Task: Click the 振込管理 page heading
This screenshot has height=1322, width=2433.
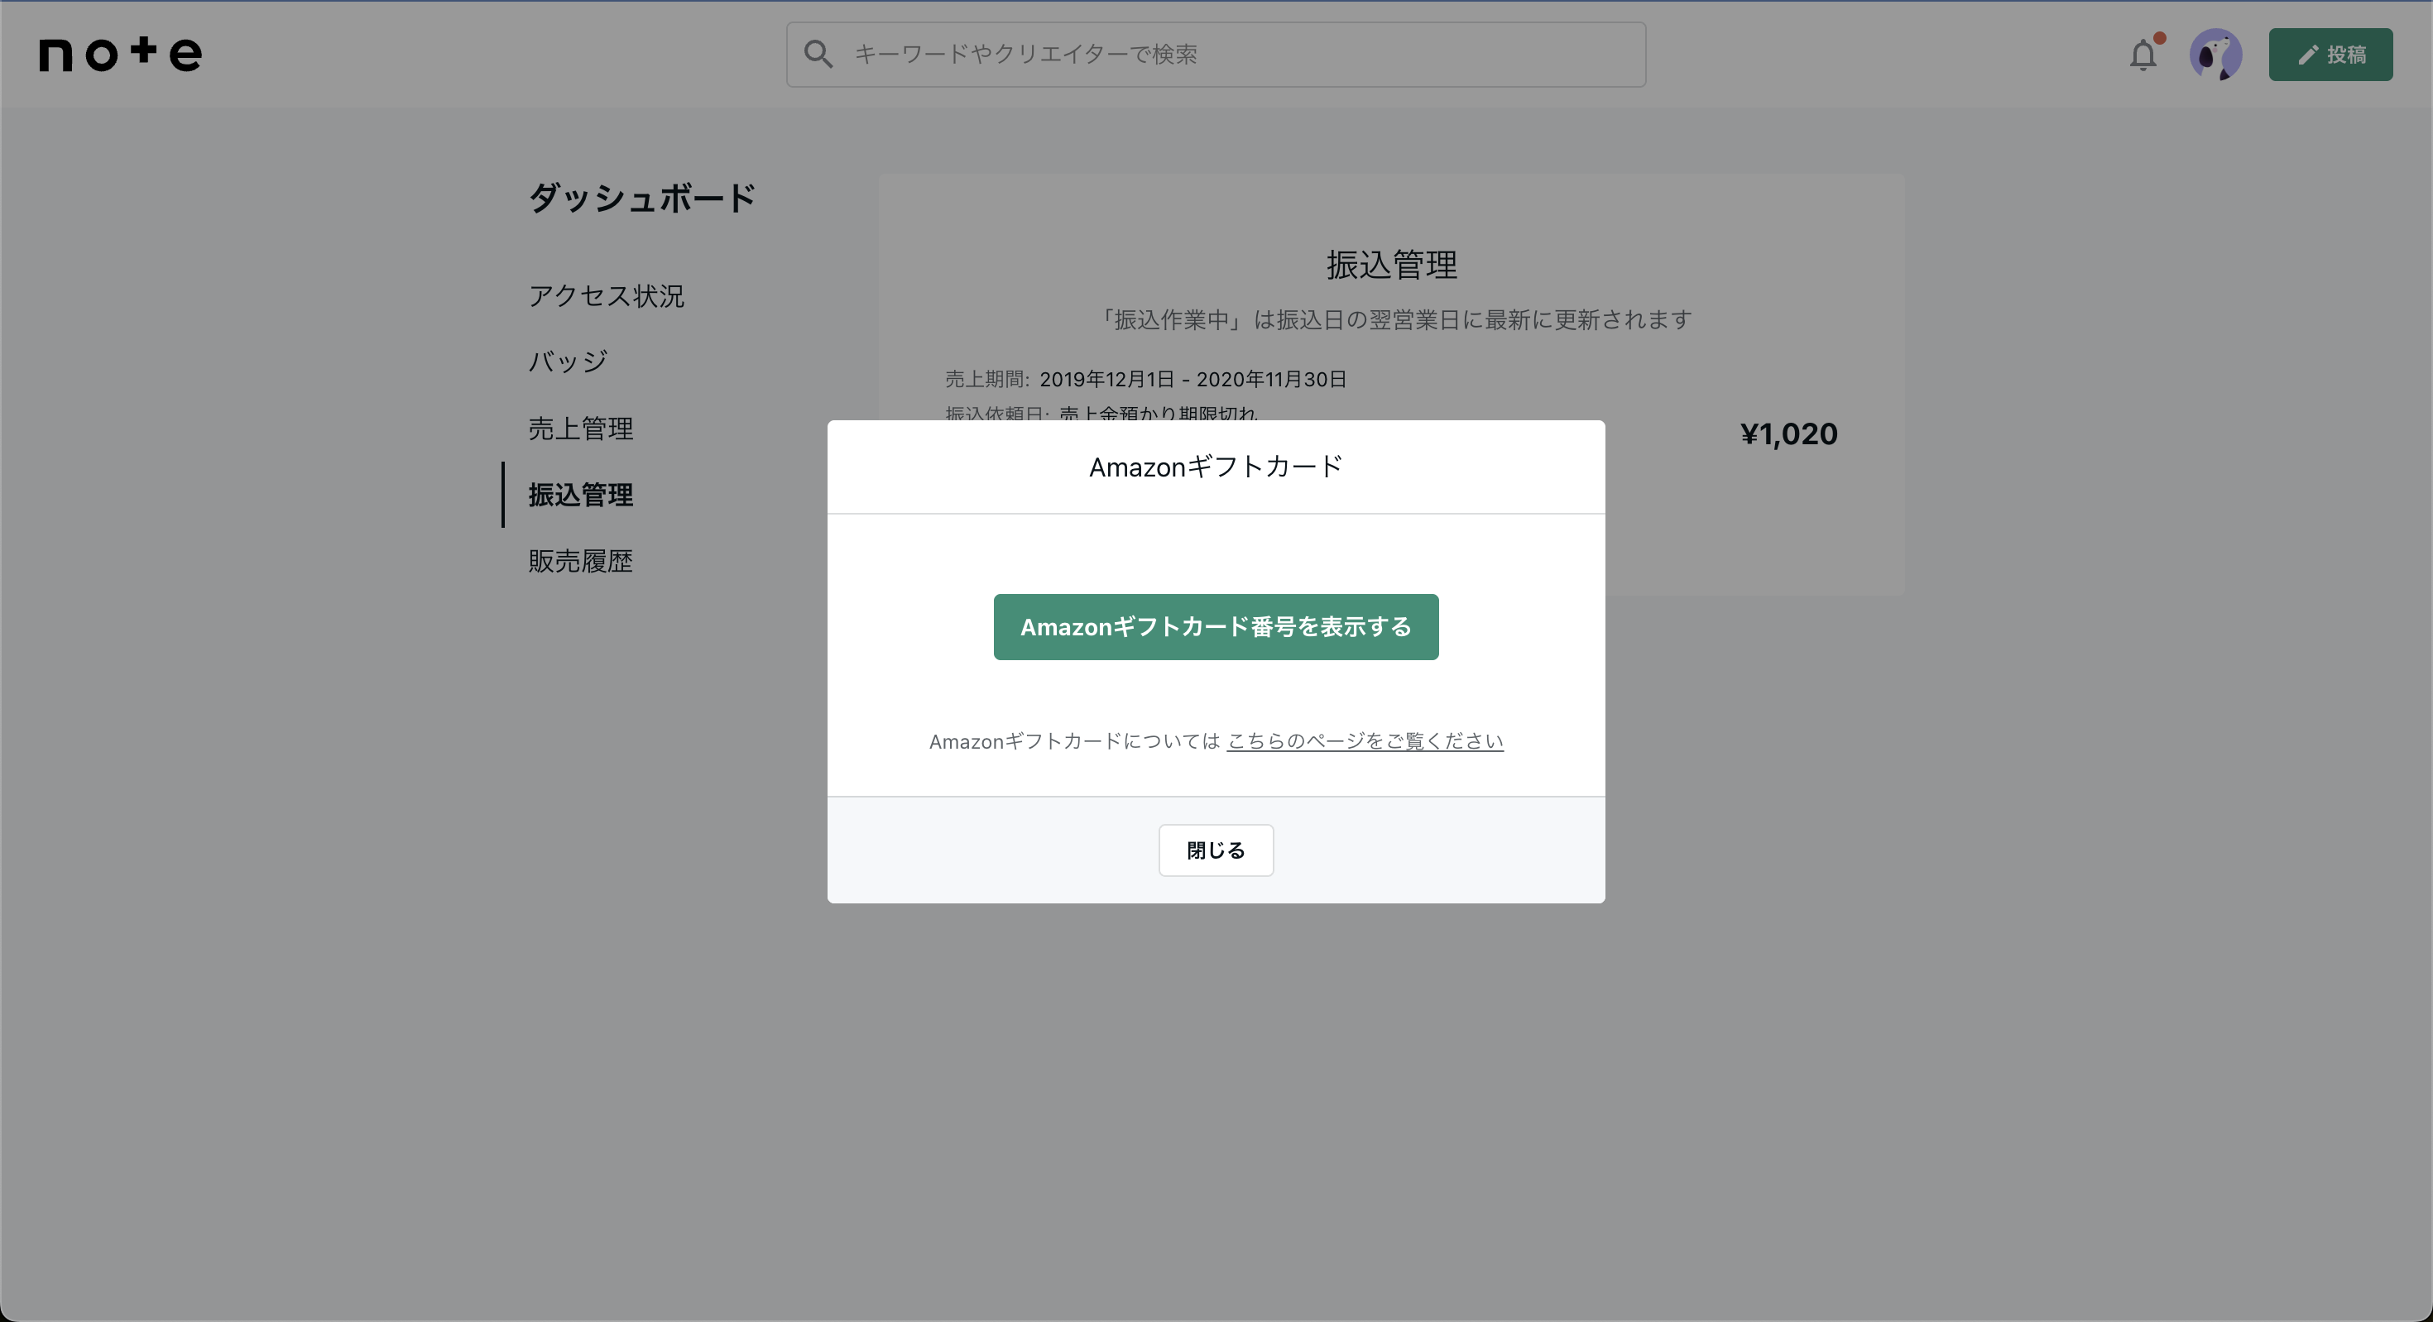Action: (x=1391, y=265)
